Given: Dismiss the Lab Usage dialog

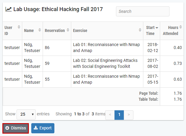Looking at the screenshot, I should (x=16, y=128).
